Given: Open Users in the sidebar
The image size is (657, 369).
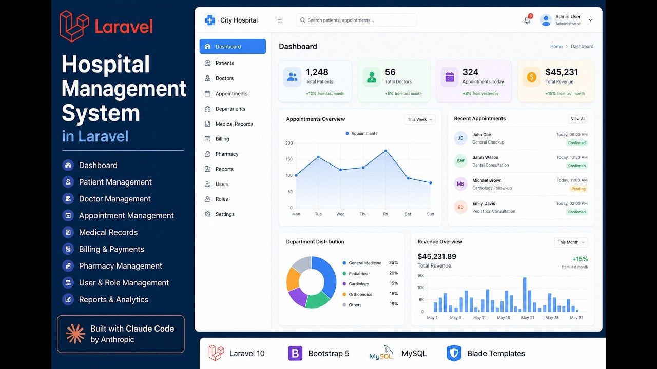Looking at the screenshot, I should pyautogui.click(x=233, y=184).
